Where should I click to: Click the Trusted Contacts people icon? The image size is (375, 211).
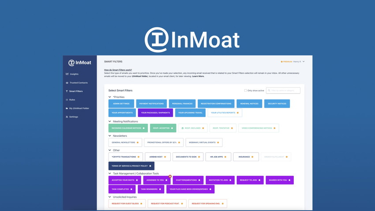pyautogui.click(x=67, y=83)
